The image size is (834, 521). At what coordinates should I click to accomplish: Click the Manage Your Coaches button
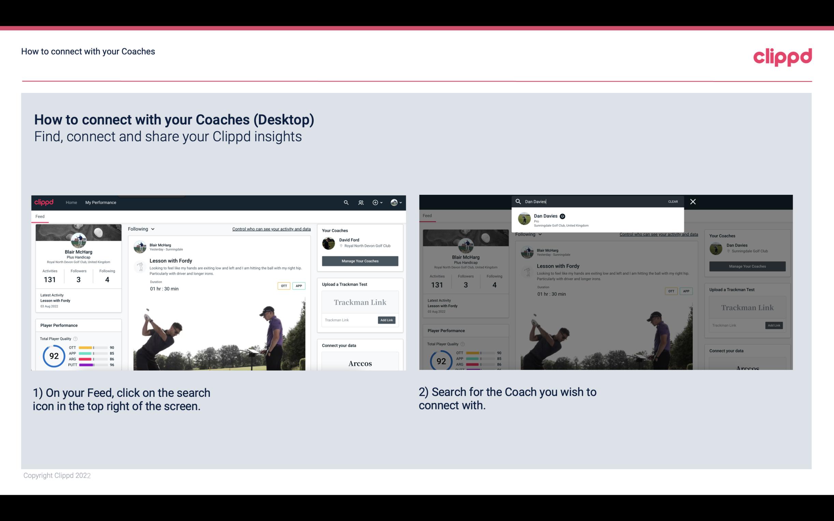pos(359,261)
